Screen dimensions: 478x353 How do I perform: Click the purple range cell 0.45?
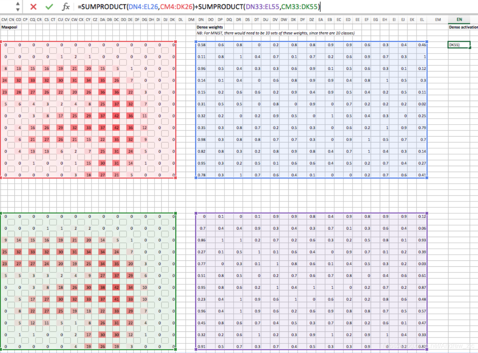coord(201,323)
